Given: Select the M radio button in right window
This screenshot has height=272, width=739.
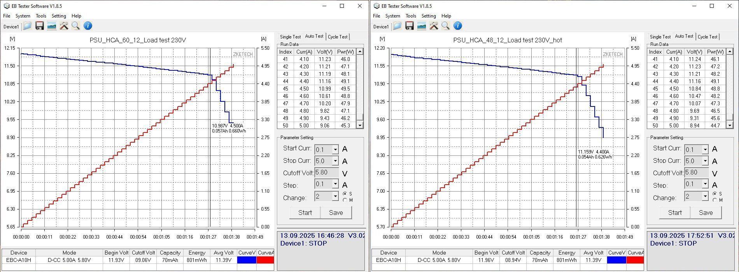Looking at the screenshot, I should point(714,200).
